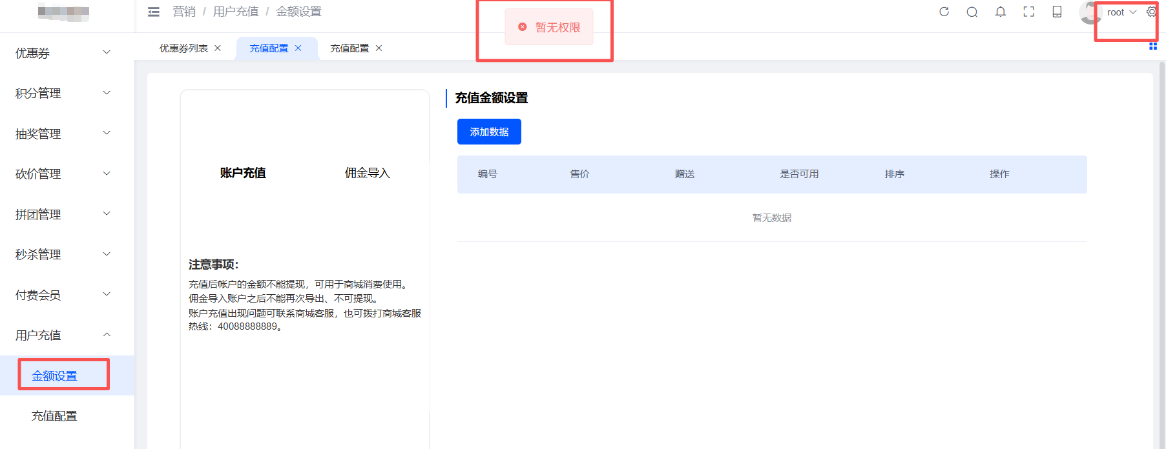Select the 佣金导入 tab in preview
1166x449 pixels.
(367, 173)
